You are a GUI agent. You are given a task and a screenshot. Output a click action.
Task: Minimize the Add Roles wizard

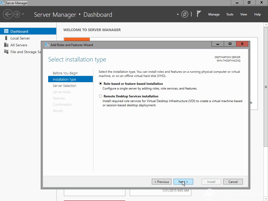coord(217,44)
